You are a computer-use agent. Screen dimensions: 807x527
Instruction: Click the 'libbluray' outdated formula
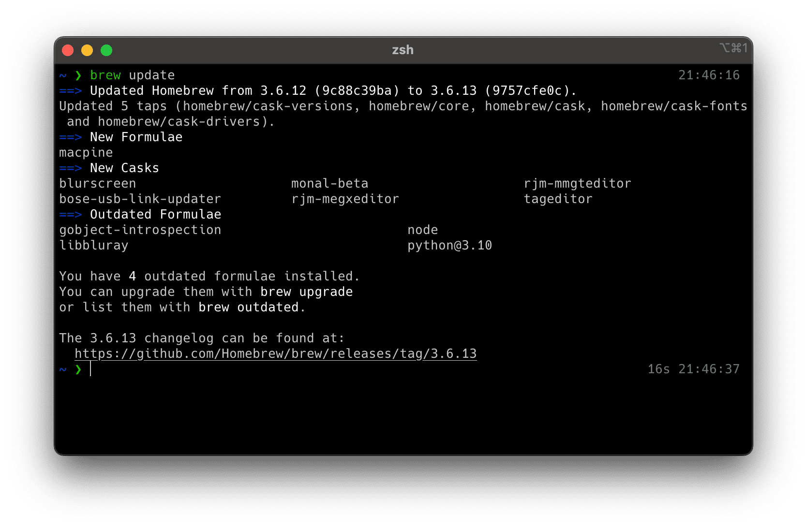pyautogui.click(x=94, y=246)
